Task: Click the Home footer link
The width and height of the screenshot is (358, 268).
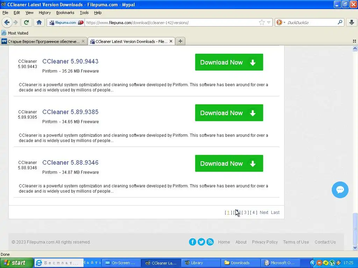Action: point(224,242)
